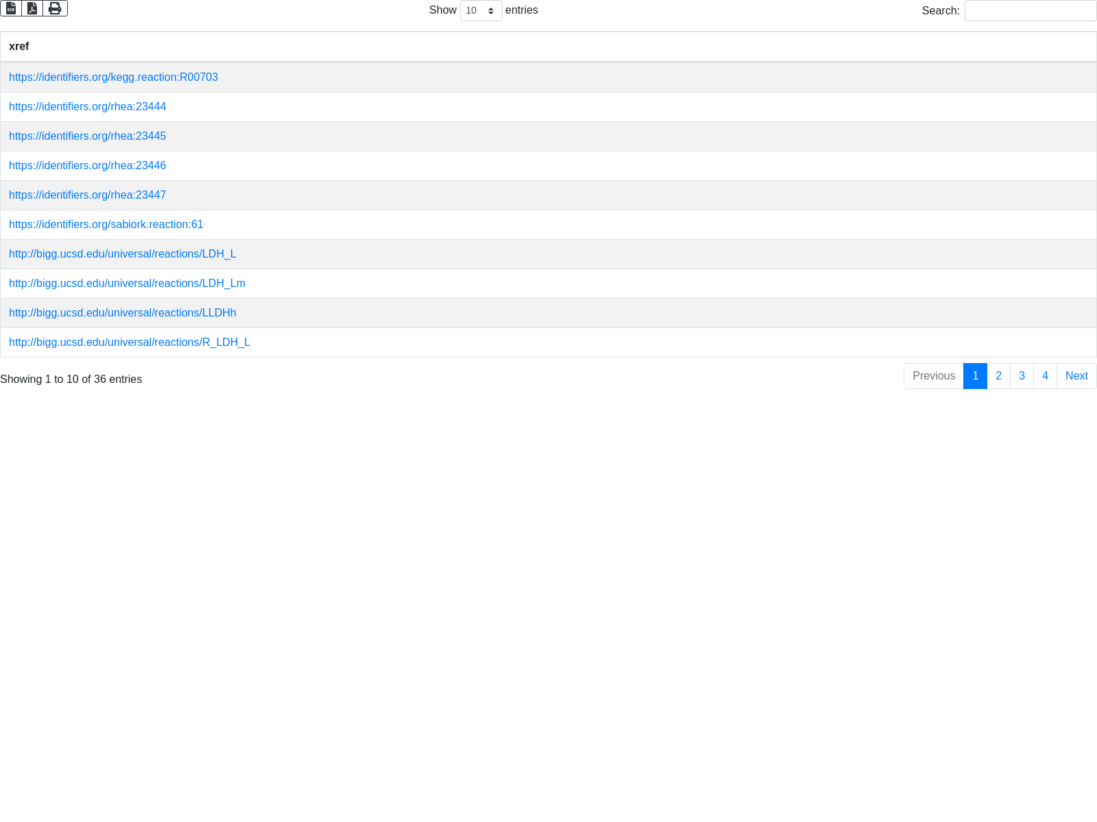Open the rhea:23444 link

pyautogui.click(x=87, y=107)
